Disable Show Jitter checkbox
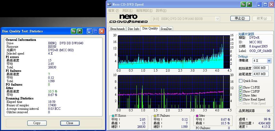The width and height of the screenshot is (275, 131). coord(240,95)
